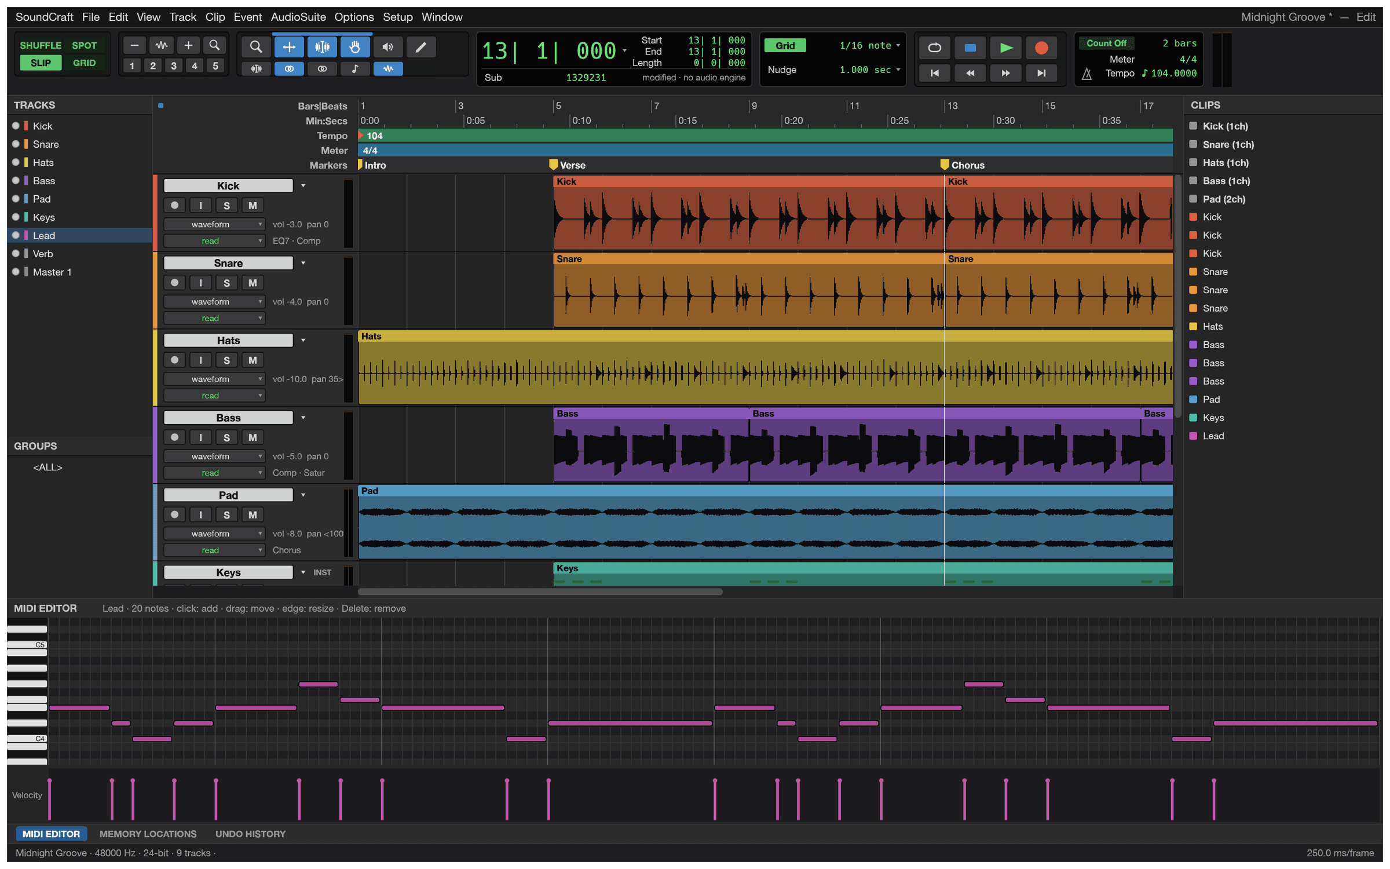Screen dimensions: 1390x869
Task: Switch to MEMORY LOCATIONS tab
Action: point(148,834)
